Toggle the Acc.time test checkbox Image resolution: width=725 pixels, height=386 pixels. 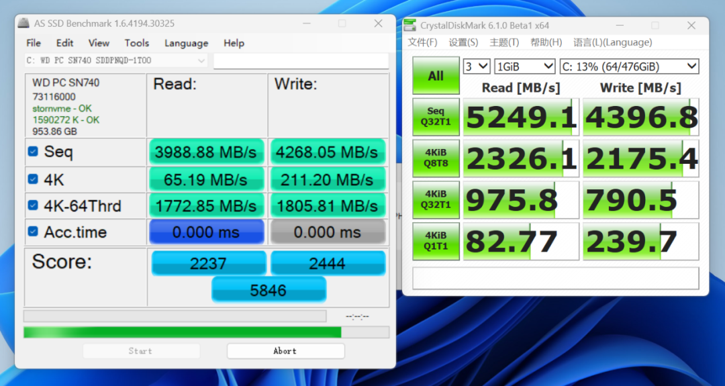pyautogui.click(x=33, y=231)
